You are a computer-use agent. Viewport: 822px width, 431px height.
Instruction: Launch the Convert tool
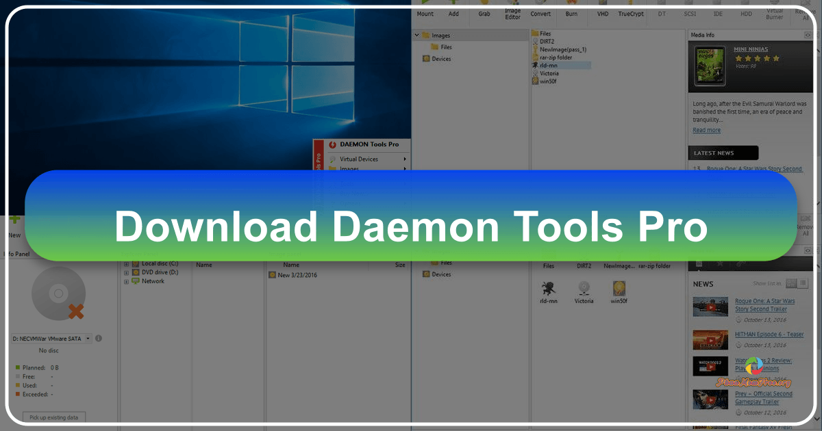[x=540, y=12]
